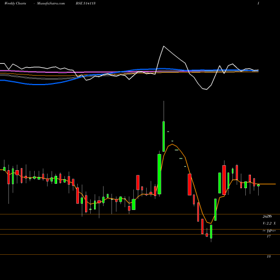Click the tallest green candlestick at the peak
The width and height of the screenshot is (280, 280).
pyautogui.click(x=164, y=137)
